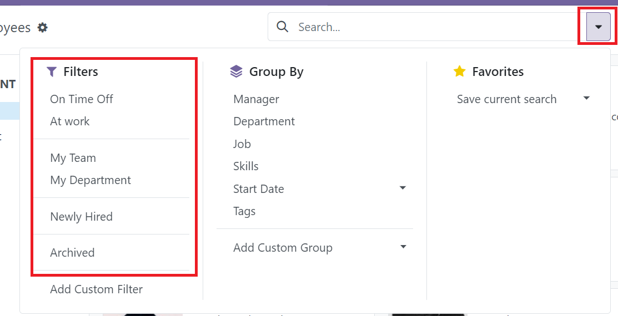Group employees by Manager
The height and width of the screenshot is (316, 618).
256,99
